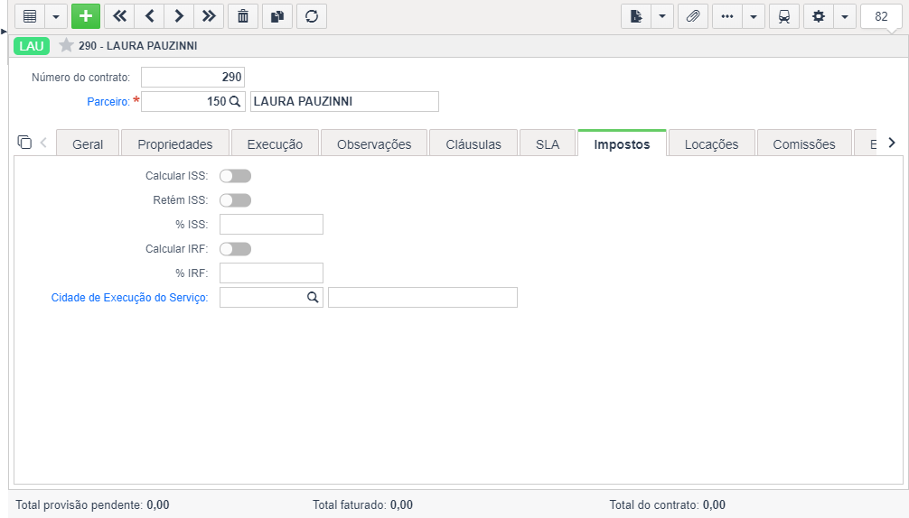Click the copy tabs layout icon
The width and height of the screenshot is (909, 518).
(24, 142)
